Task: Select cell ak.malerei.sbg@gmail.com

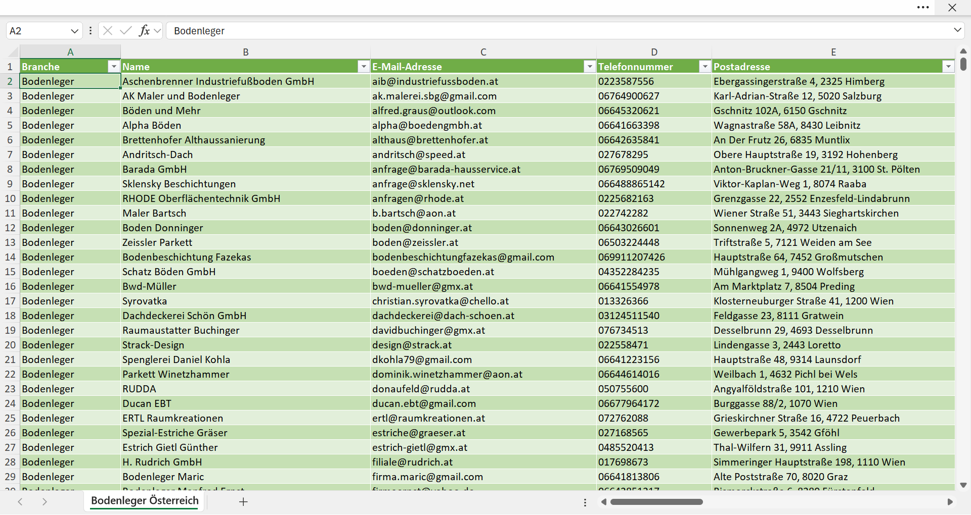Action: 483,96
